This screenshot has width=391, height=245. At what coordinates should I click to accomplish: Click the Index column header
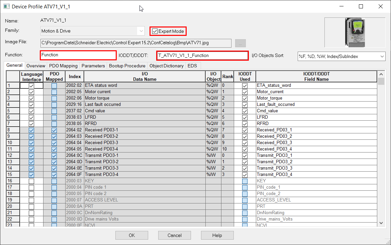point(75,77)
